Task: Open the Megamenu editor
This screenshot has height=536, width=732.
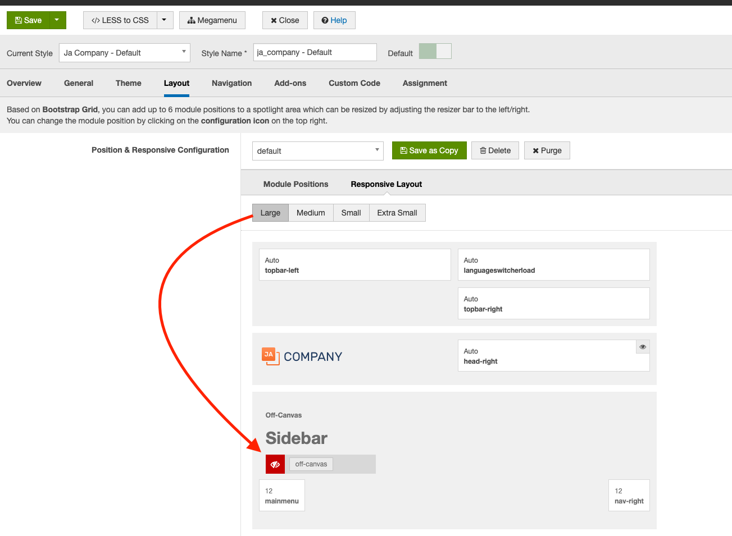Action: pyautogui.click(x=212, y=20)
